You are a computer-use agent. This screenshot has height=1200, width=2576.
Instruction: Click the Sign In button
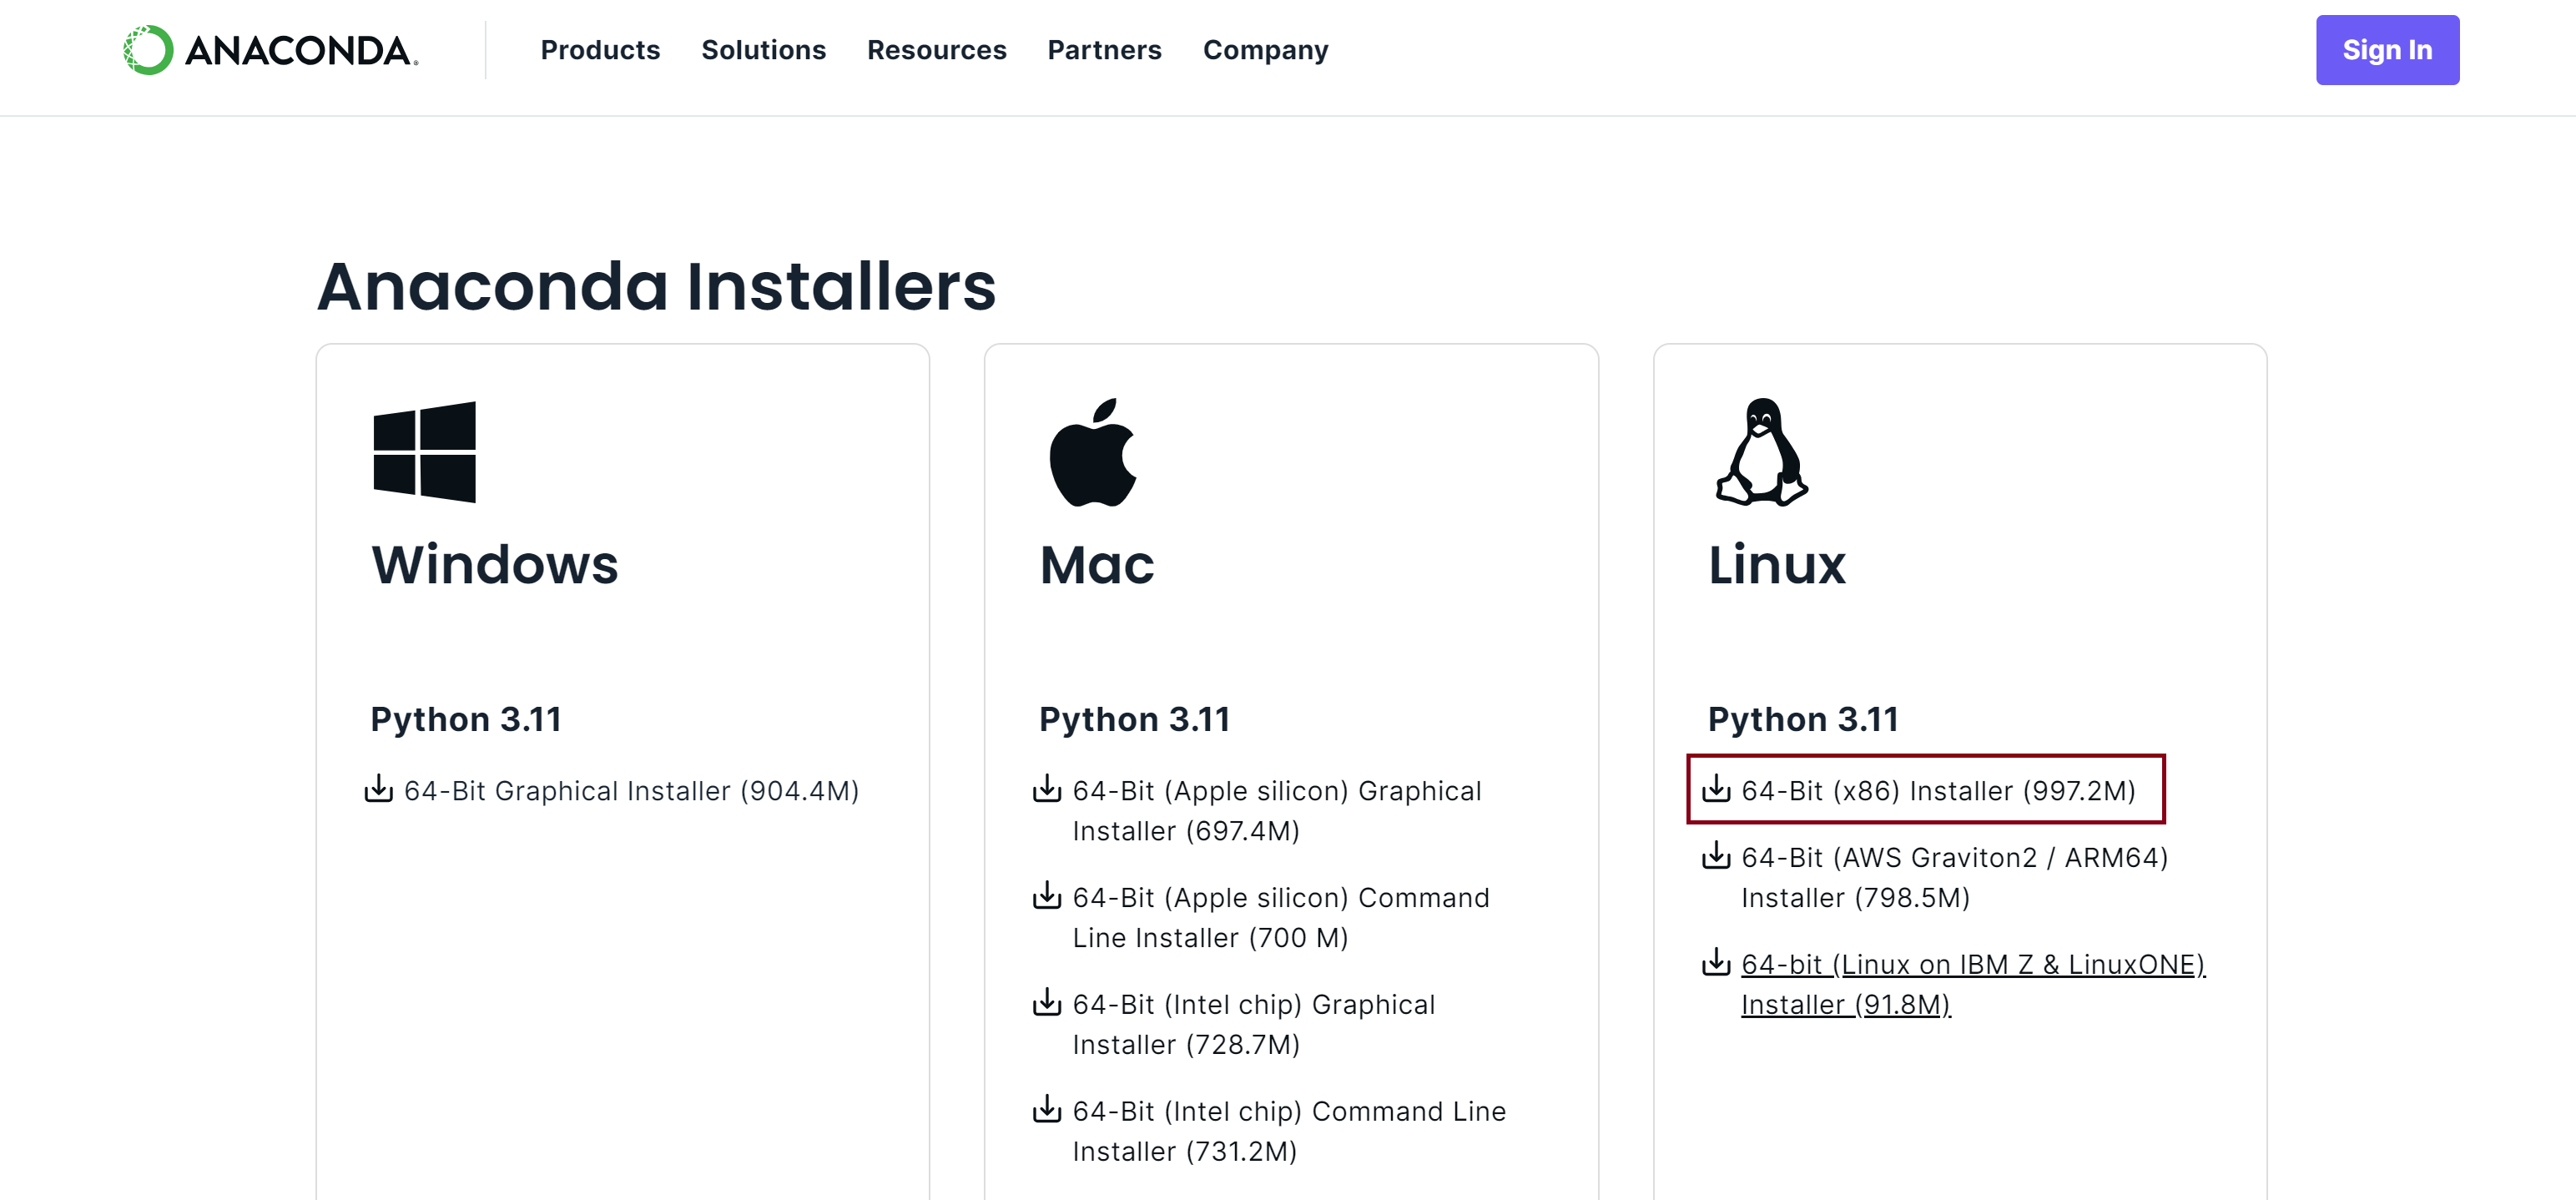tap(2387, 50)
